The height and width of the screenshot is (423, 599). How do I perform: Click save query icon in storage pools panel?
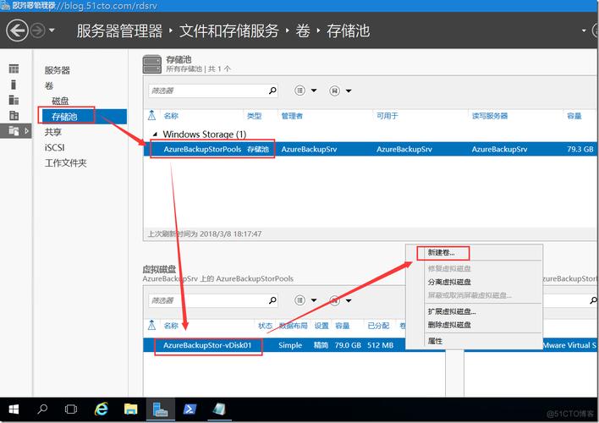click(x=335, y=91)
